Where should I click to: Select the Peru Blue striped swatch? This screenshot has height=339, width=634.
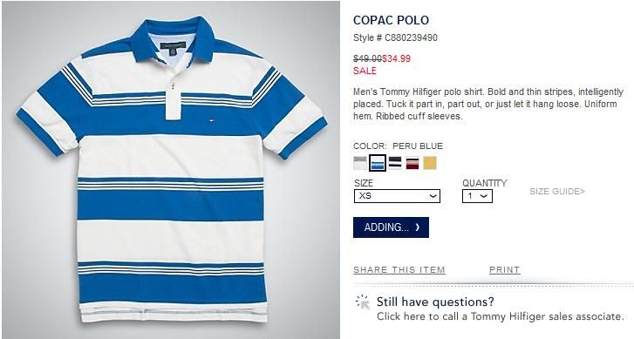coord(378,163)
